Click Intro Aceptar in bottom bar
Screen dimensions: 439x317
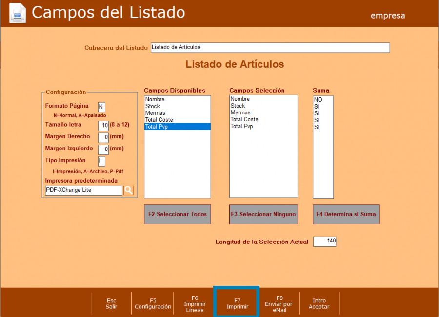(x=319, y=304)
